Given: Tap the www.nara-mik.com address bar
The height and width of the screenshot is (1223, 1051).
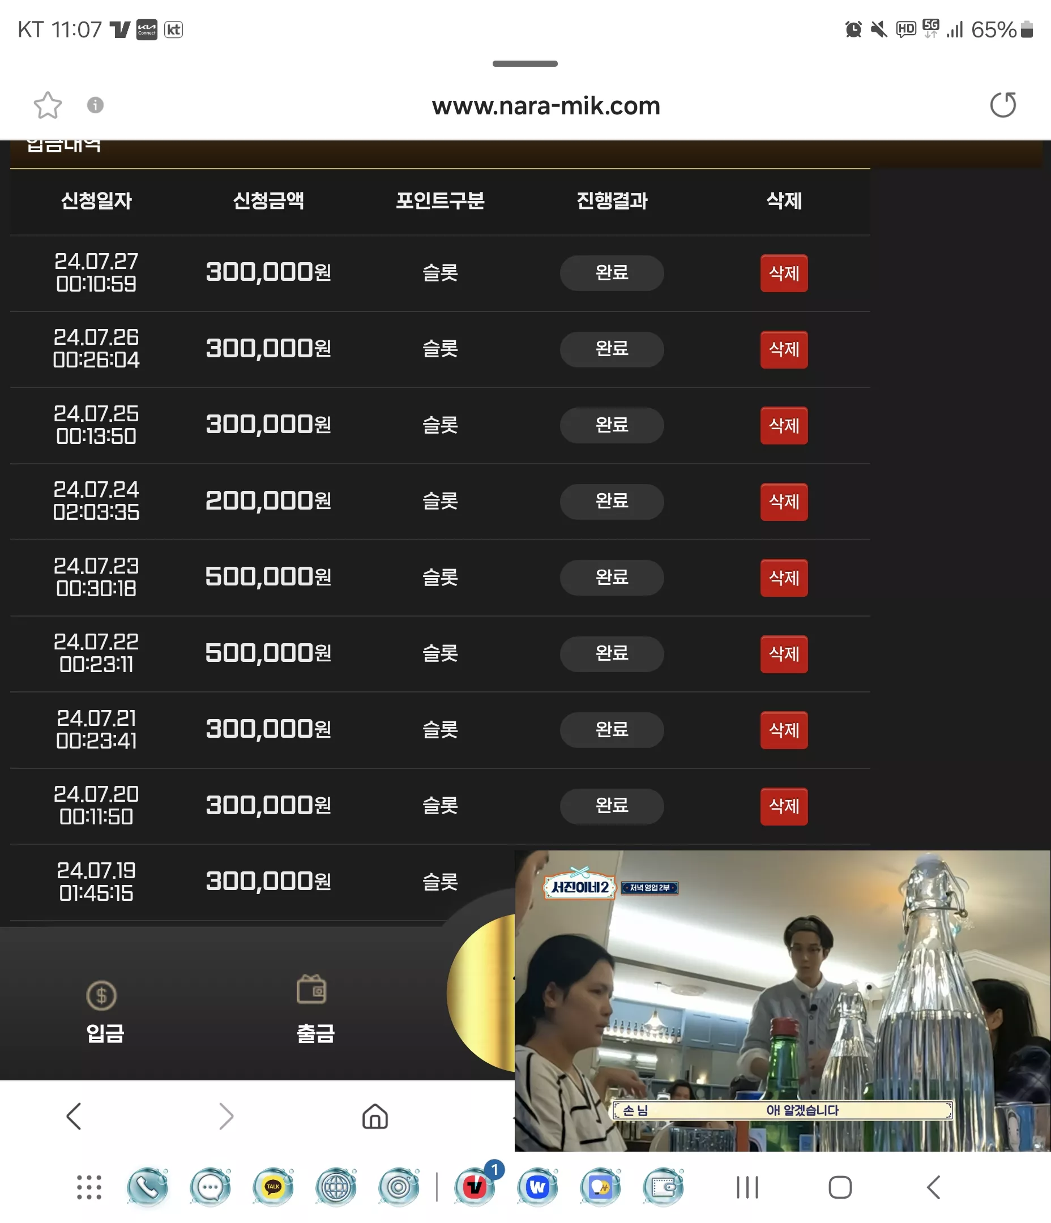Looking at the screenshot, I should click(x=545, y=106).
